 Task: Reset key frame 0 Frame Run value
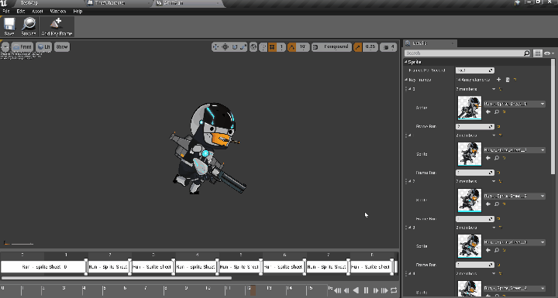(499, 126)
